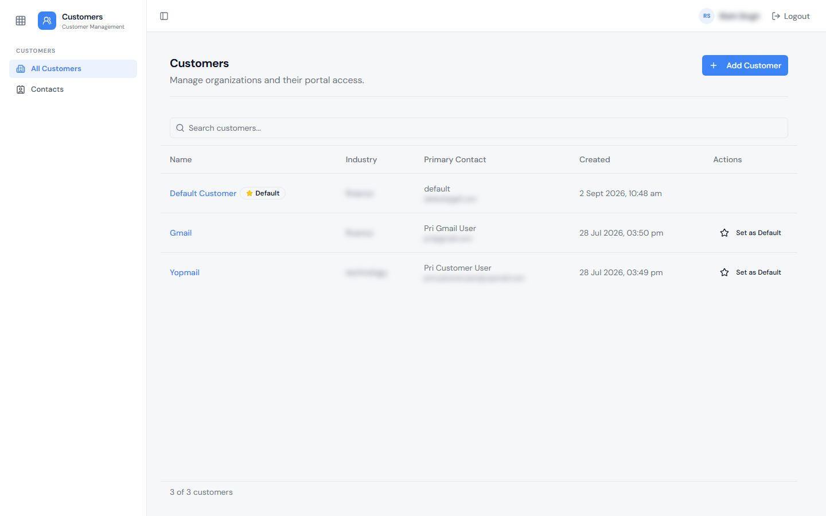Click the 'Pri Gmail User' contact
The image size is (826, 516).
coord(450,228)
